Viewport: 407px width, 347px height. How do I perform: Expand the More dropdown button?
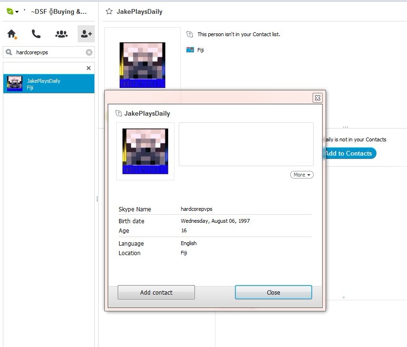tap(302, 175)
